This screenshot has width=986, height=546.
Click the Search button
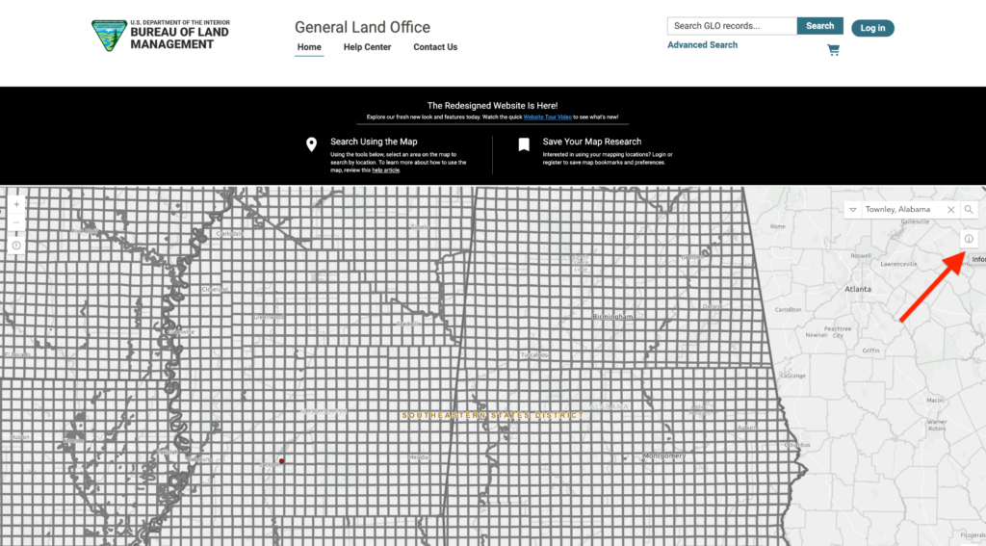coord(820,26)
